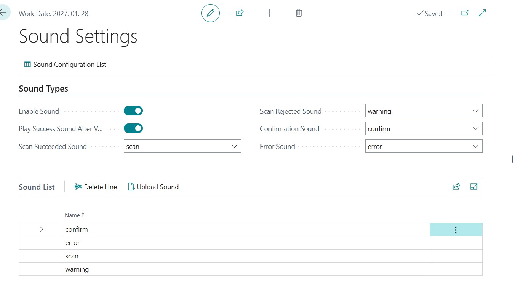
Task: Disable the Enable Sound toggle
Action: click(133, 111)
